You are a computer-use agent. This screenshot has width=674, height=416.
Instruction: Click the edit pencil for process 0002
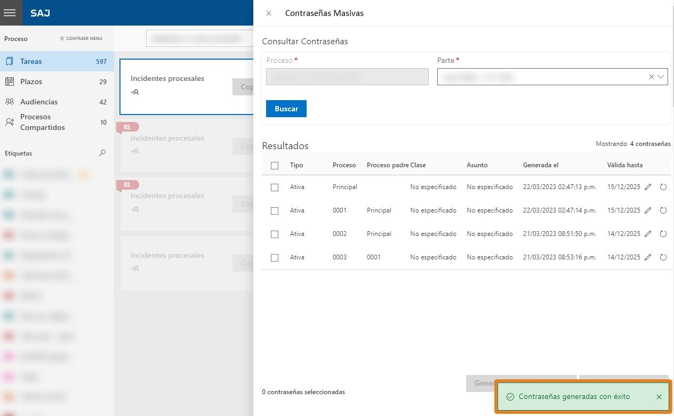tap(648, 234)
